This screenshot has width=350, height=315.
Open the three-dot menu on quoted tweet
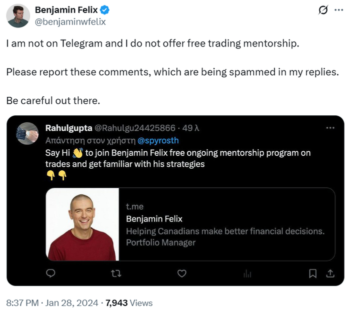[330, 128]
